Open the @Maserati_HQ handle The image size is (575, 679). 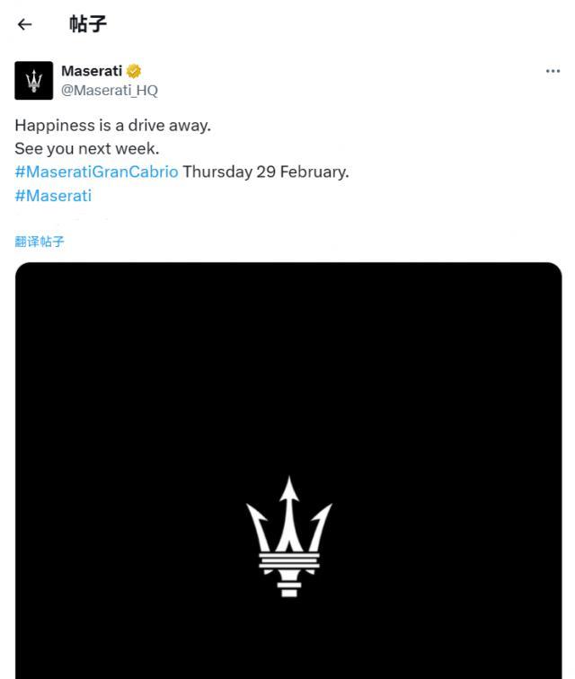click(109, 90)
